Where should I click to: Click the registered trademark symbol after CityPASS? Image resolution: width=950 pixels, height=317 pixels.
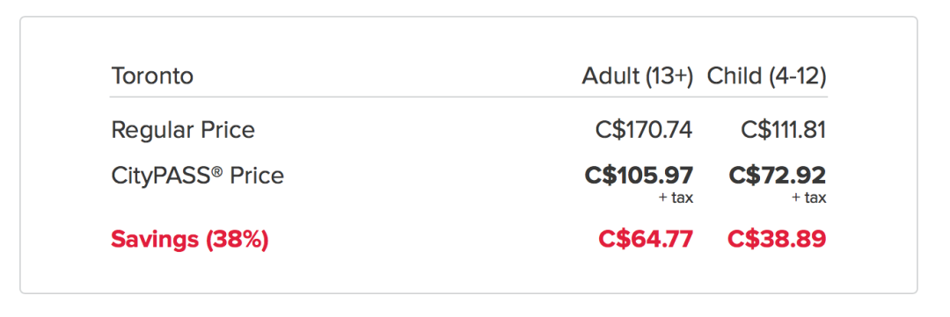tap(217, 170)
